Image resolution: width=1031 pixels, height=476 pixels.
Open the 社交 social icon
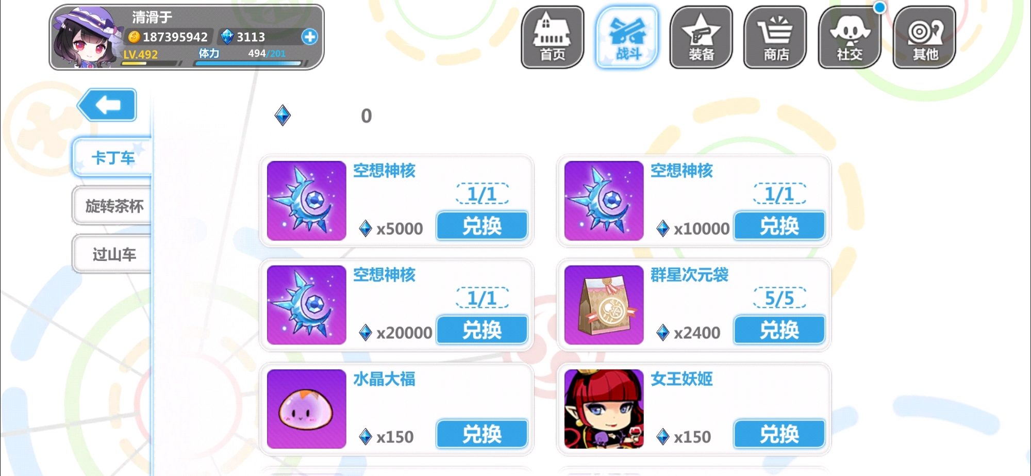coord(850,37)
